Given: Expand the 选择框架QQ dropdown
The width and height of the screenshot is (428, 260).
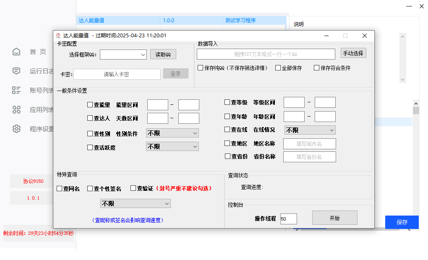Looking at the screenshot, I should click(x=123, y=55).
